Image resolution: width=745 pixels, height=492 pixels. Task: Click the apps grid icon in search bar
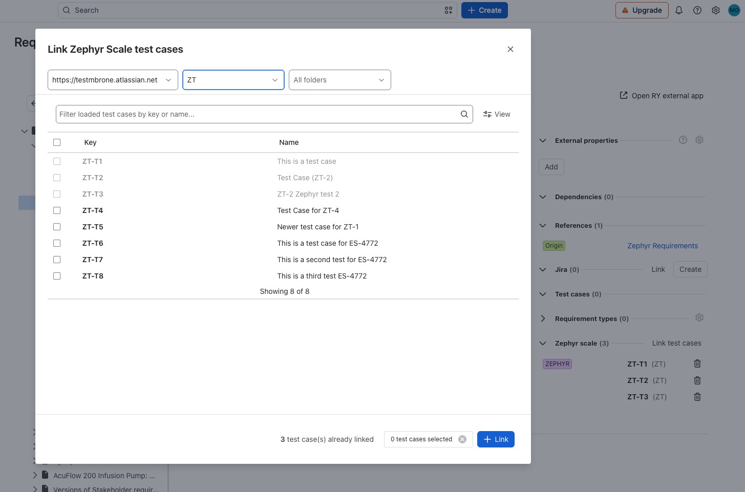click(x=449, y=10)
